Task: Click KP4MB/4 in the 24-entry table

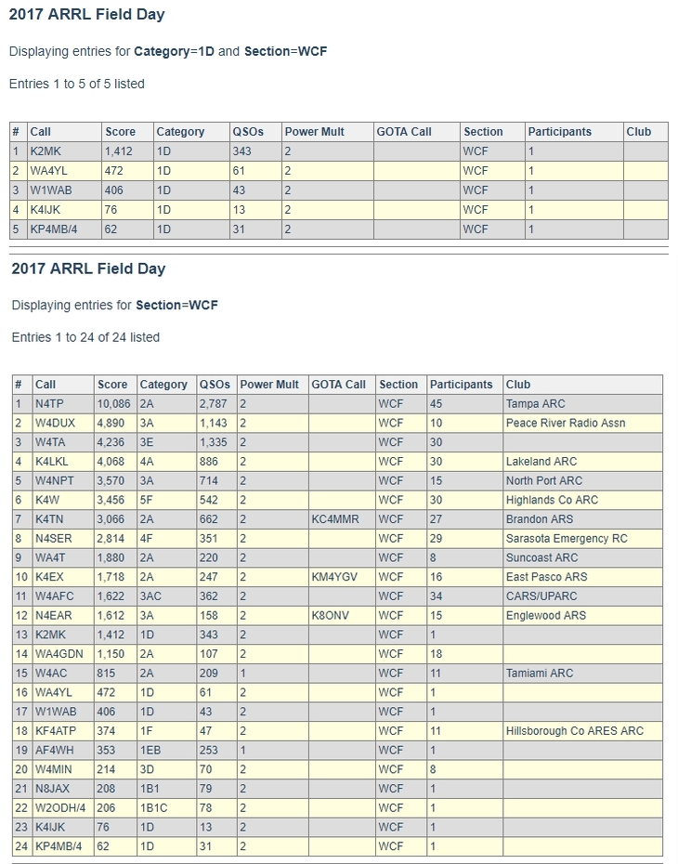Action: (59, 847)
